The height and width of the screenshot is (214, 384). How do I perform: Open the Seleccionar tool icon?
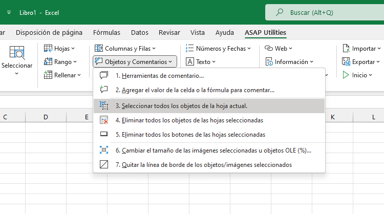point(17,53)
